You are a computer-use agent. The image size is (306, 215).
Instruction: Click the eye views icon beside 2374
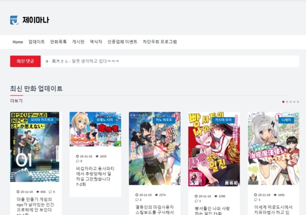[156, 195]
